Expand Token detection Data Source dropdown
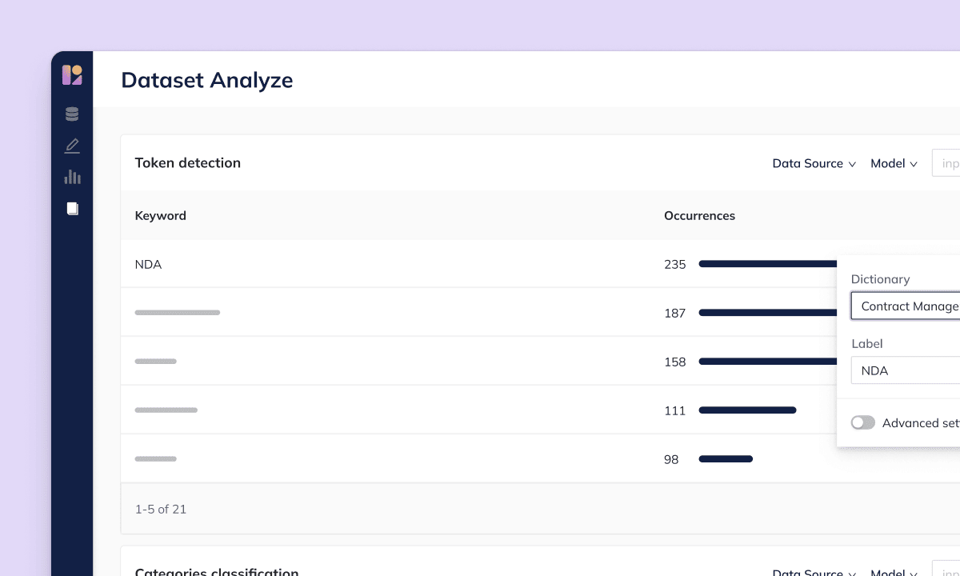Viewport: 960px width, 576px height. coord(814,163)
